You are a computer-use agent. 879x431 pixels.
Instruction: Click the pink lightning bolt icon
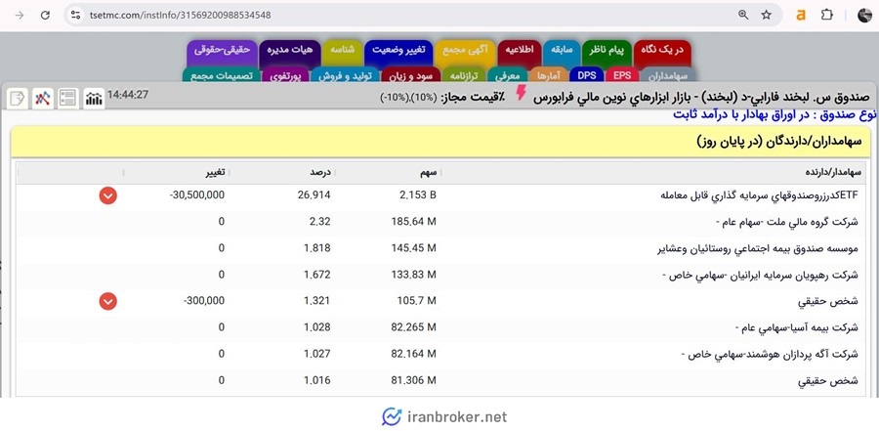tap(521, 93)
